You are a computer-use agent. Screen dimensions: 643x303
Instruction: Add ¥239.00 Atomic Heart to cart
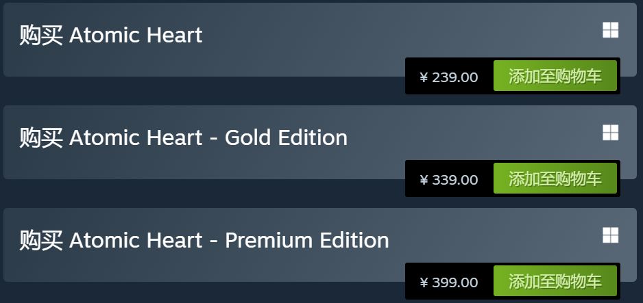click(555, 76)
